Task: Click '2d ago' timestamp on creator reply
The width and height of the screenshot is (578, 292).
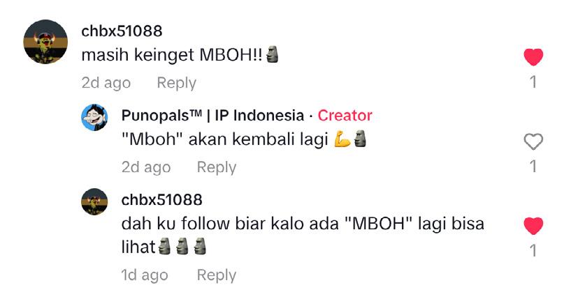Action: [x=146, y=167]
